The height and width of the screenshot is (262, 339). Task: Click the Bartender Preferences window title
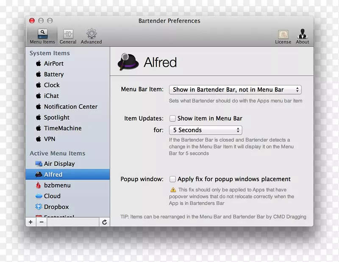169,21
